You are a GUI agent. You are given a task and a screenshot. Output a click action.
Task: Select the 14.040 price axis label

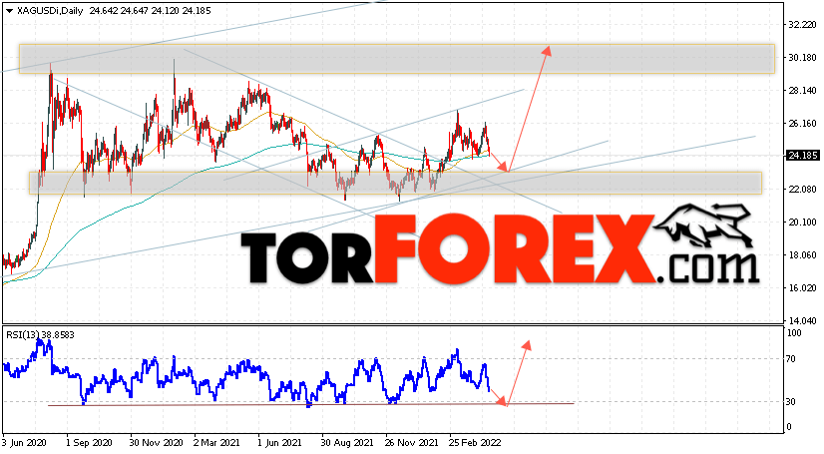[802, 320]
